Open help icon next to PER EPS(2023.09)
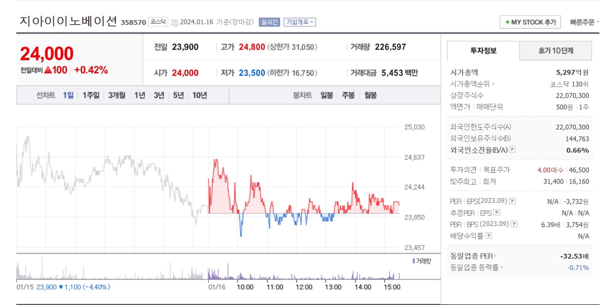The width and height of the screenshot is (600, 305). [x=512, y=201]
